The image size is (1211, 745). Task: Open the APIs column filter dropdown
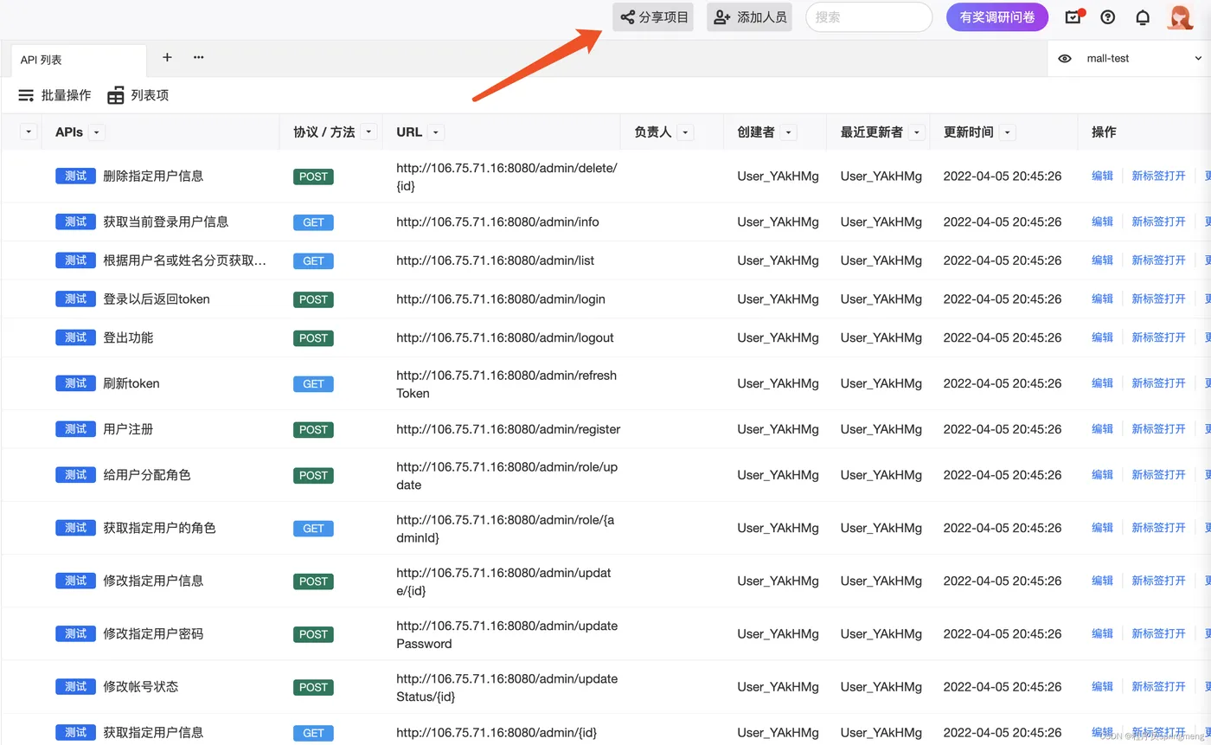97,132
